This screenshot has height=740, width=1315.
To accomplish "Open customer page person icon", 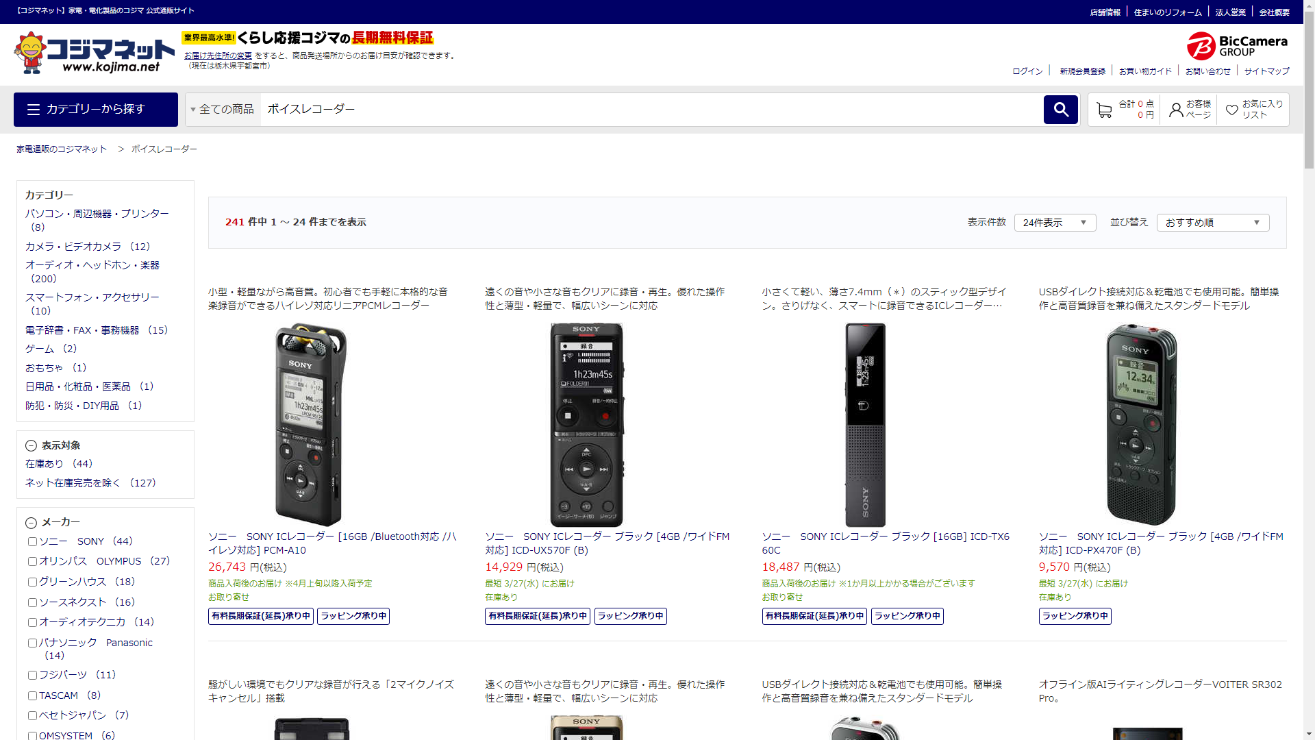I will pos(1176,110).
